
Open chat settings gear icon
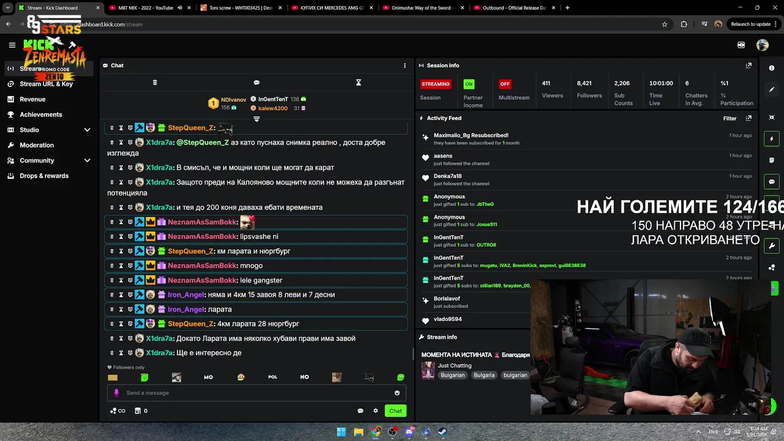pyautogui.click(x=375, y=411)
